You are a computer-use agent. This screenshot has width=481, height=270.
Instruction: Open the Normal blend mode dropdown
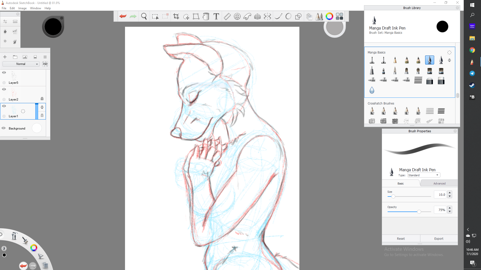[21, 64]
